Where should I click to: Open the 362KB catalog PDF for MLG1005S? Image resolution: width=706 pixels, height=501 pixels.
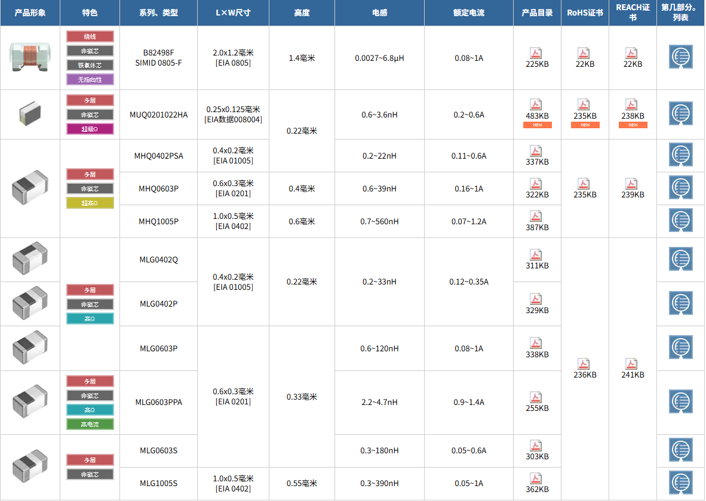tap(536, 478)
